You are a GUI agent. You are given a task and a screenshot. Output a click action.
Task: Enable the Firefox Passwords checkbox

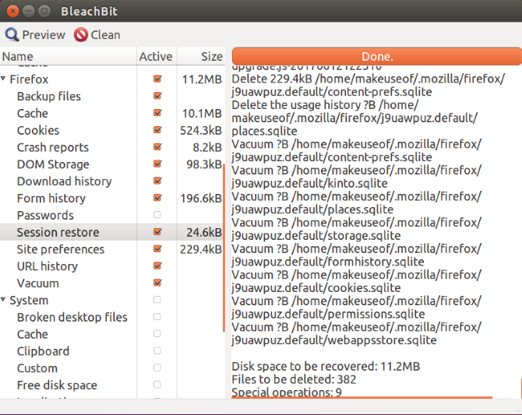coord(157,215)
